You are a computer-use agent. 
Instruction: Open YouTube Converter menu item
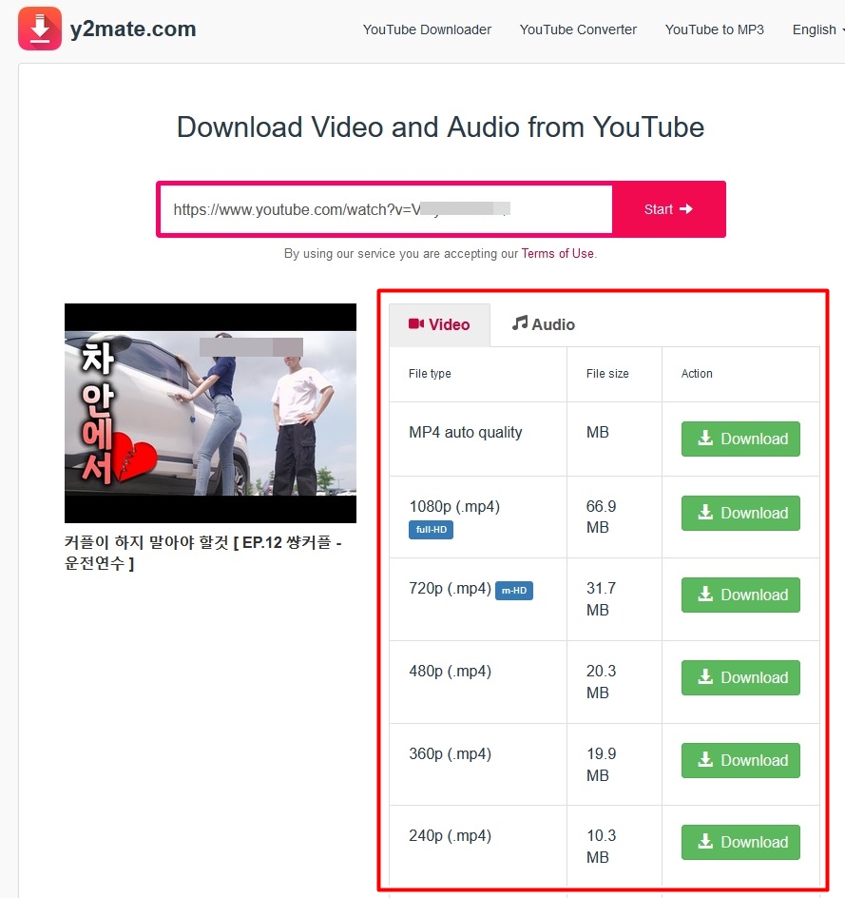click(x=578, y=29)
